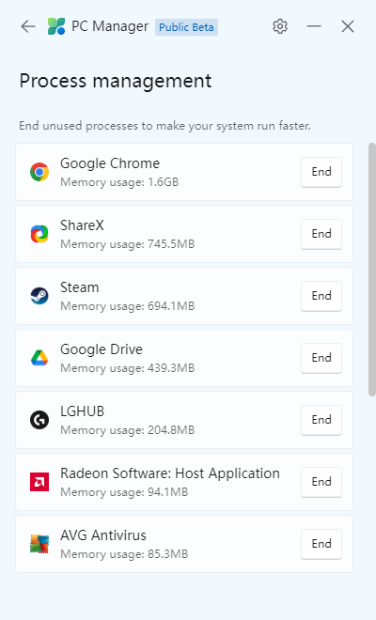Click the Radeon Software app icon
Image resolution: width=376 pixels, height=620 pixels.
click(x=39, y=482)
